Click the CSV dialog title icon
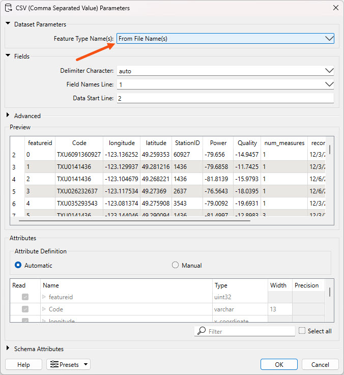This screenshot has height=375, width=344. tap(8, 8)
